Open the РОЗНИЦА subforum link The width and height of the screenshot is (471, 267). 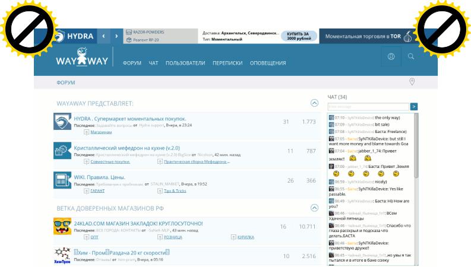173,237
